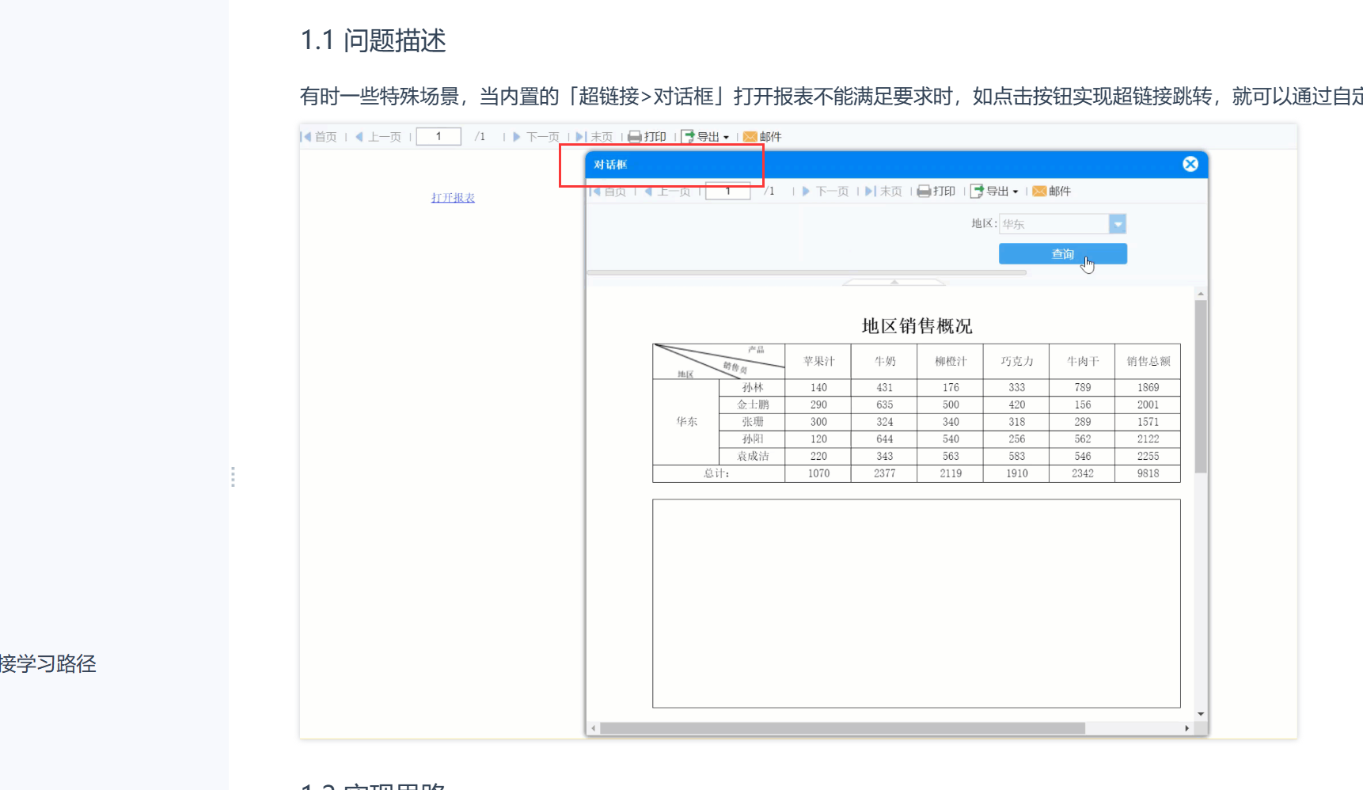The height and width of the screenshot is (790, 1363).
Task: Click 打印 printer icon in outer report toolbar
Action: point(635,137)
